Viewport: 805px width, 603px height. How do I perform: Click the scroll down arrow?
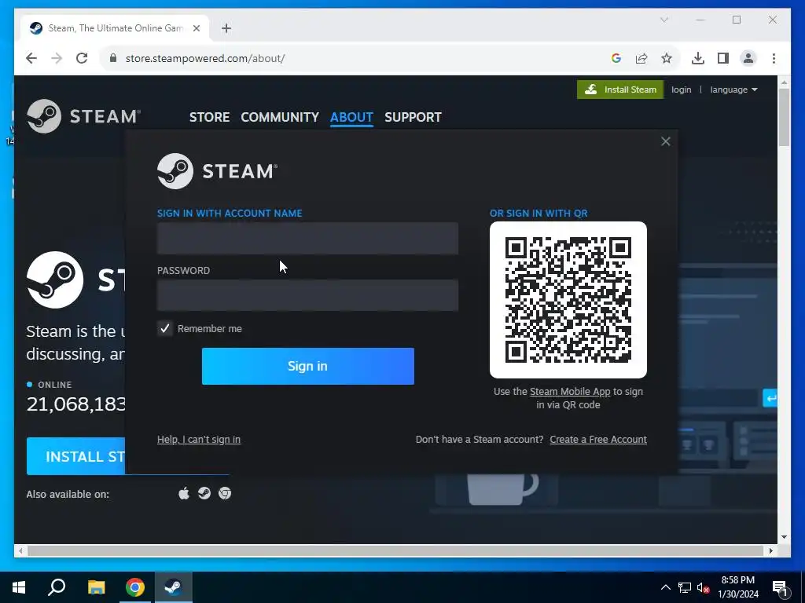point(784,537)
